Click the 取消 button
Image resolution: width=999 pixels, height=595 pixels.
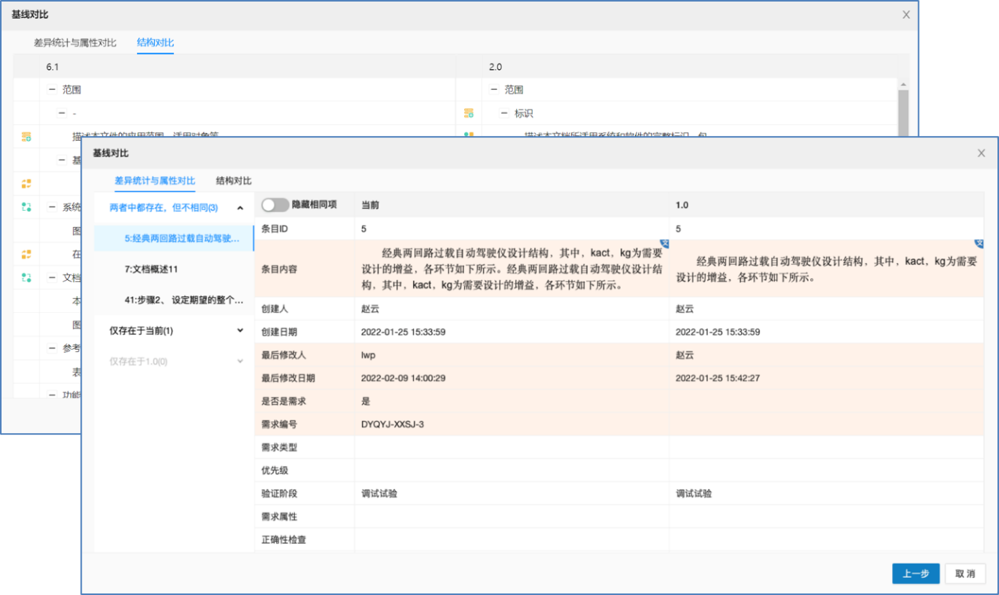point(965,574)
